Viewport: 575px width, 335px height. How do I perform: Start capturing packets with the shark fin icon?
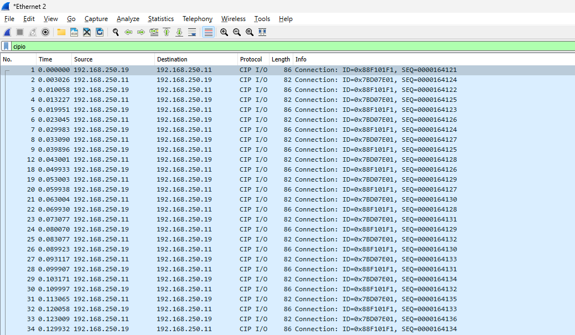click(x=7, y=32)
